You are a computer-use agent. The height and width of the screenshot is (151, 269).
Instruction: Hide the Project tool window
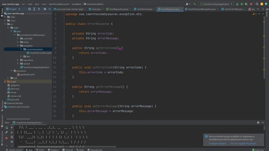point(50,9)
